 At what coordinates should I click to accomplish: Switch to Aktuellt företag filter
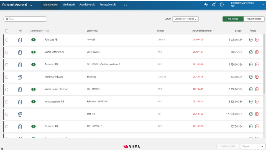pos(254,19)
